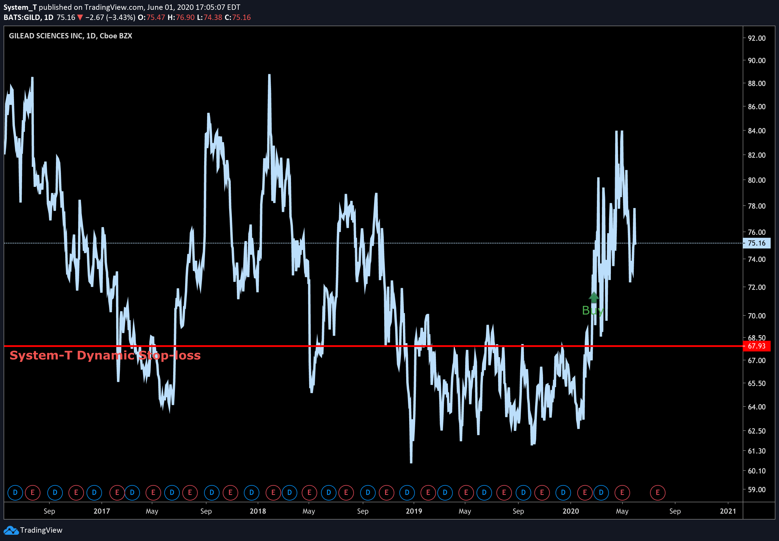Click the high value H:76.90
Image resolution: width=779 pixels, height=541 pixels.
181,18
